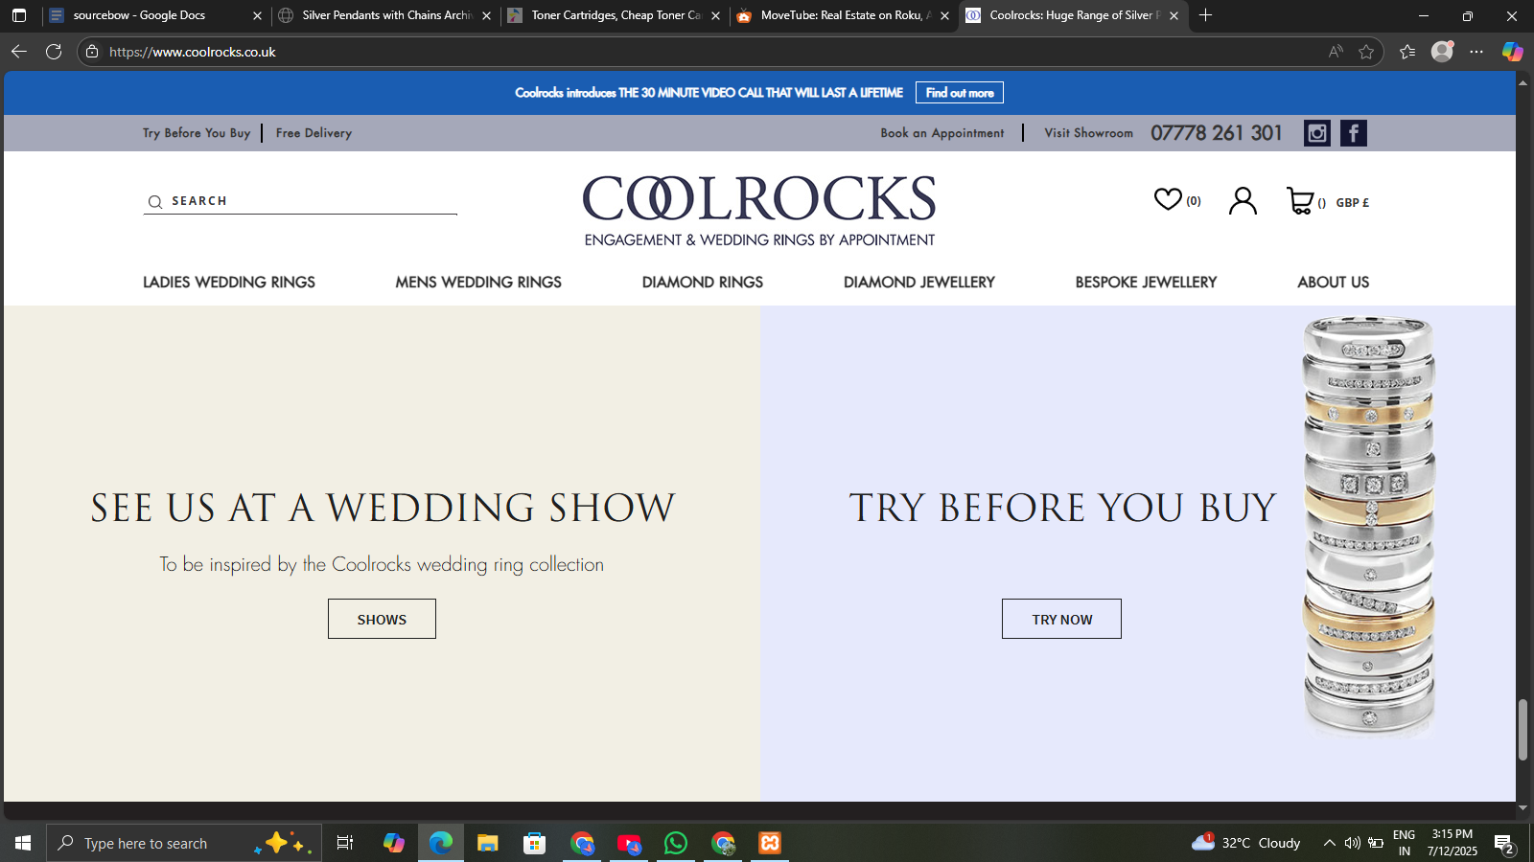Call phone number 07778 261 301
This screenshot has height=862, width=1534.
coord(1216,133)
